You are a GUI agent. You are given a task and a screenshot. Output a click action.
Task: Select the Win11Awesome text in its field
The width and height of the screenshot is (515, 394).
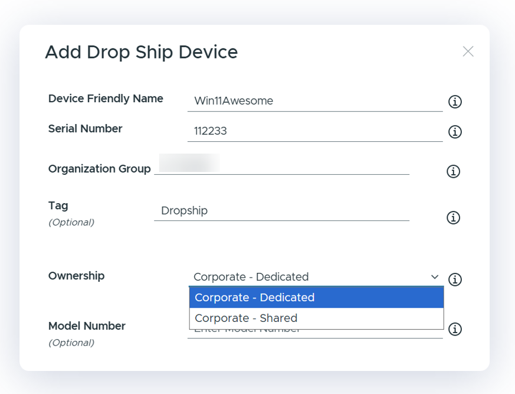(233, 100)
